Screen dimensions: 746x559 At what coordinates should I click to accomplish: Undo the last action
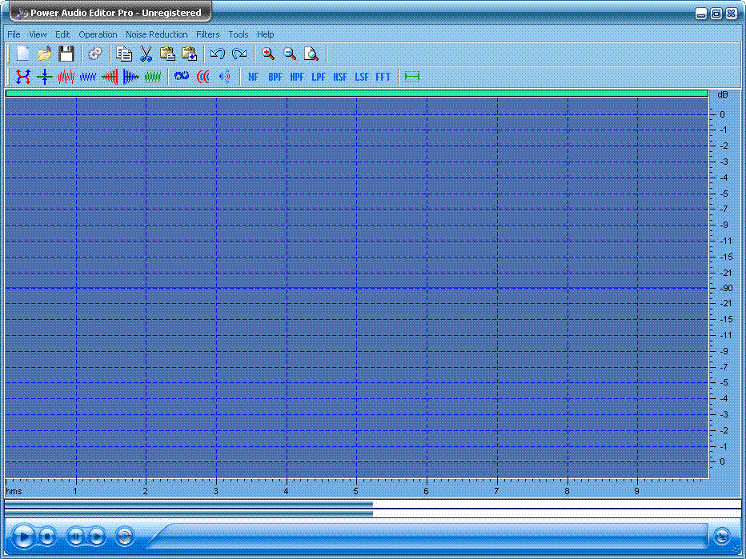218,54
